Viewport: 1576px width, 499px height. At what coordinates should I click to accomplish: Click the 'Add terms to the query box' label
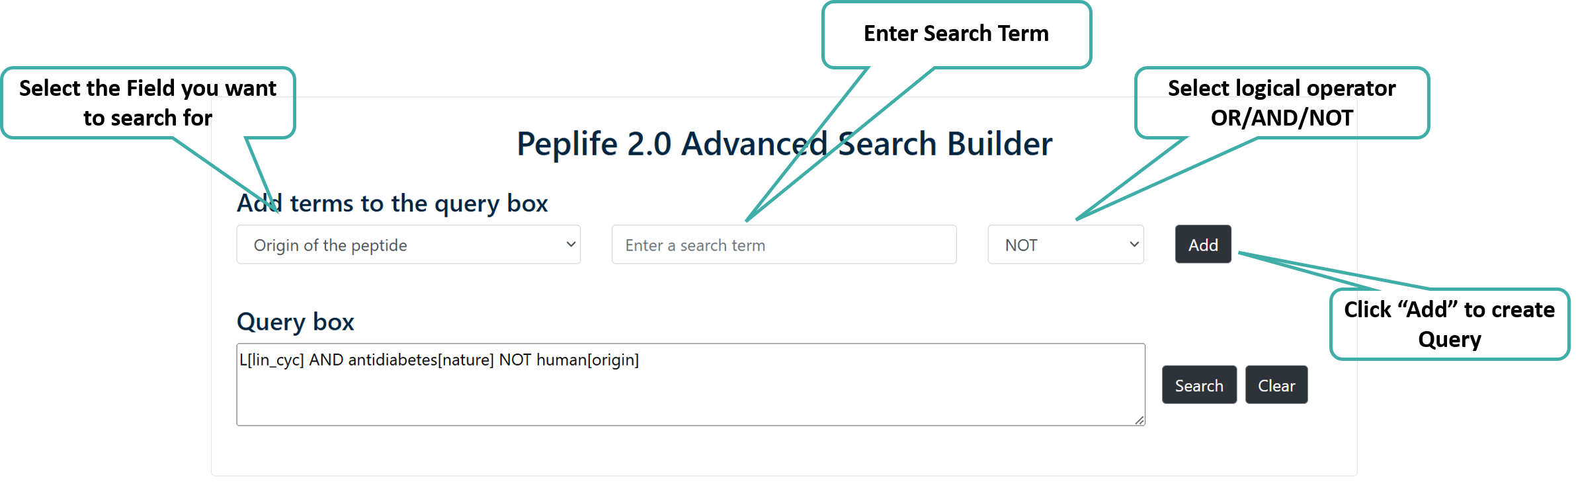tap(392, 203)
